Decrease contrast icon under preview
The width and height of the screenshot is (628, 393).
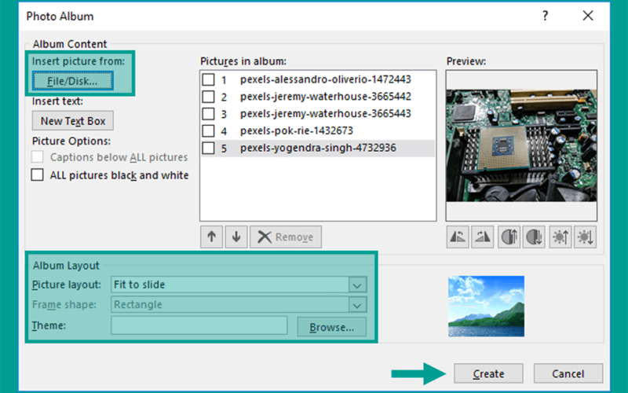(x=534, y=237)
